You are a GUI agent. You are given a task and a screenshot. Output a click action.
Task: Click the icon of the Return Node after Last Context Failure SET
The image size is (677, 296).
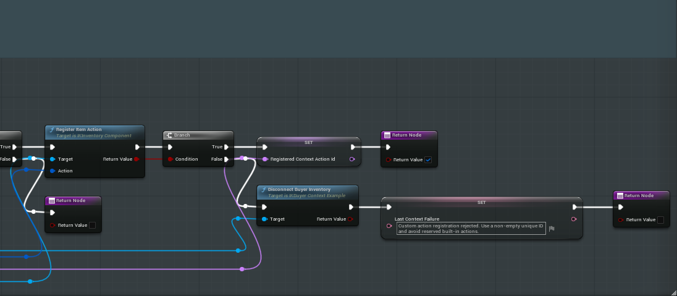click(x=620, y=196)
